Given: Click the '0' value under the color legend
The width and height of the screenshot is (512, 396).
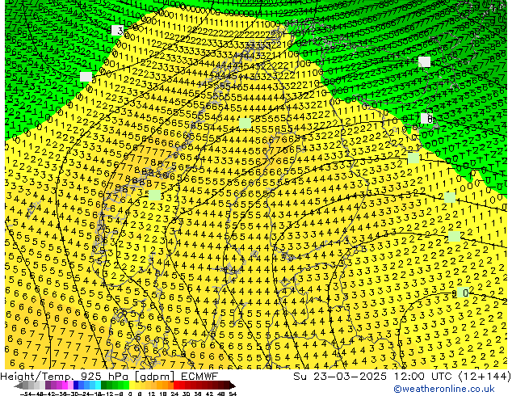Looking at the screenshot, I should (130, 394).
